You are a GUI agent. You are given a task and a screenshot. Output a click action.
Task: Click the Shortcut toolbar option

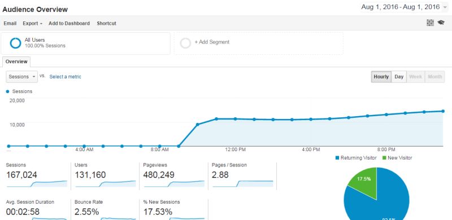pyautogui.click(x=106, y=23)
